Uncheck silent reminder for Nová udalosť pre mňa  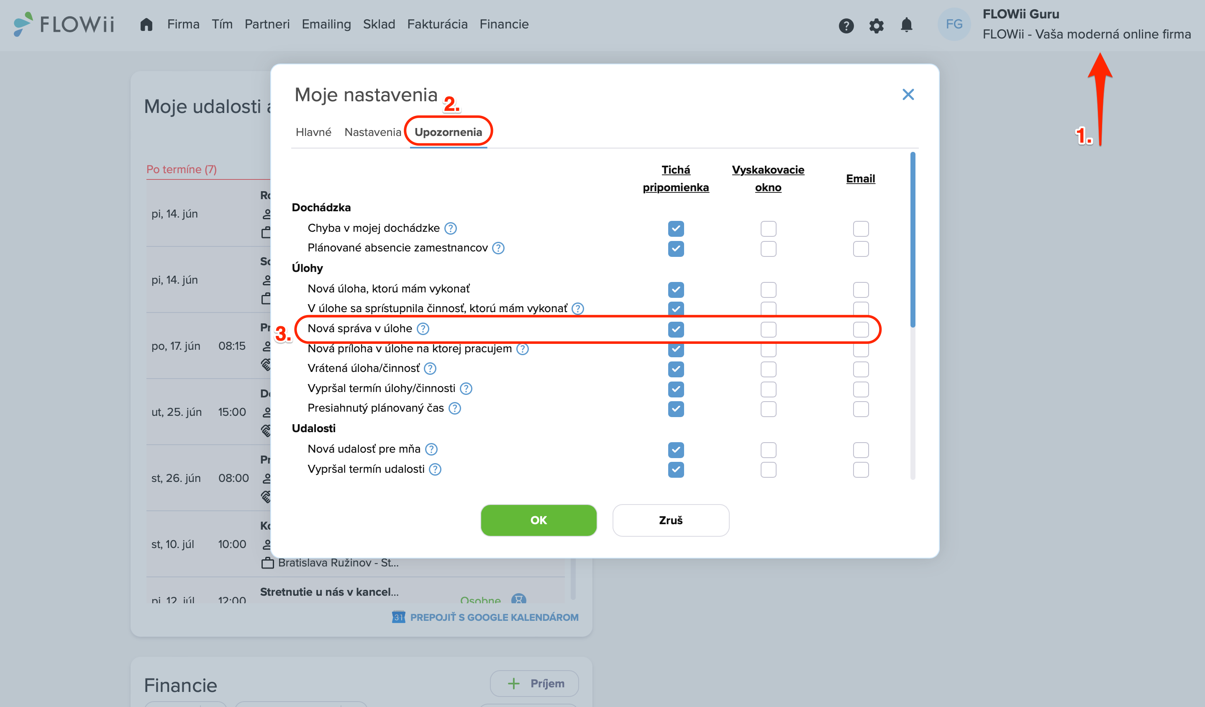click(x=676, y=450)
